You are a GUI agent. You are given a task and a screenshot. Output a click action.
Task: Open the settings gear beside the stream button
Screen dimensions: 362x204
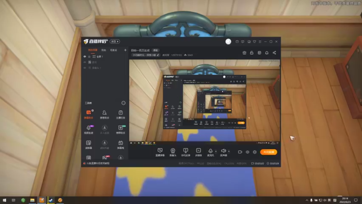[x=255, y=152]
